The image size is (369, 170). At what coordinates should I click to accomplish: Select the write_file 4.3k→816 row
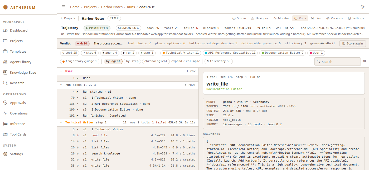click(128, 160)
